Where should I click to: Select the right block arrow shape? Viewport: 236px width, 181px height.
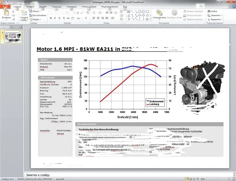[x=140, y=15]
